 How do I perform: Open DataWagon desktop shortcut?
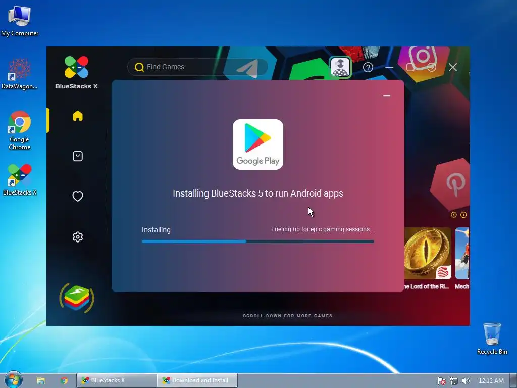click(x=20, y=74)
